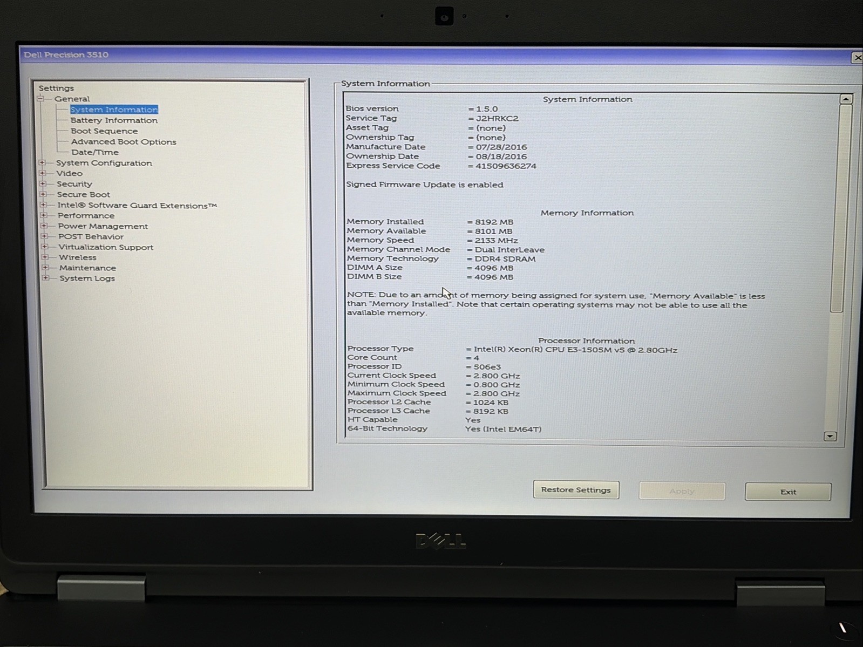Click Memory Technology value DDR4 SDRAM
This screenshot has width=863, height=647.
pos(505,259)
